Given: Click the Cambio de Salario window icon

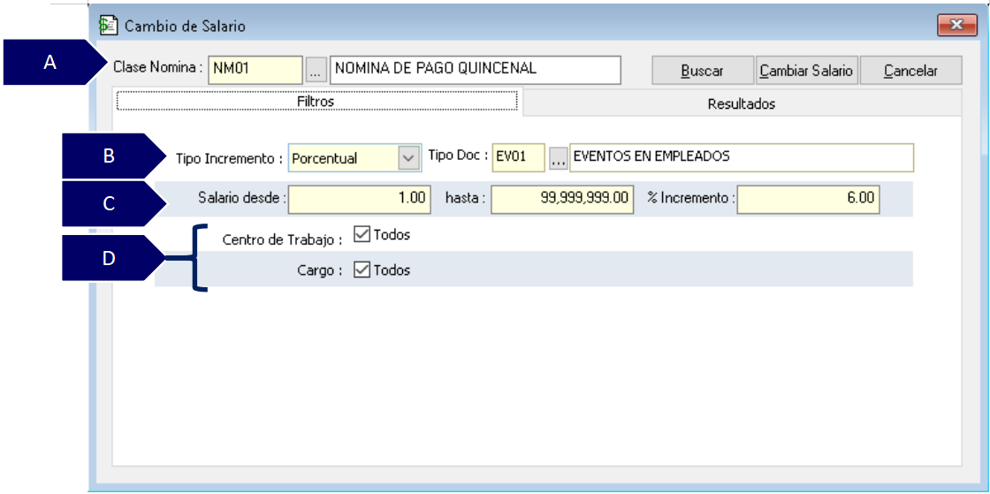Looking at the screenshot, I should click(x=109, y=26).
